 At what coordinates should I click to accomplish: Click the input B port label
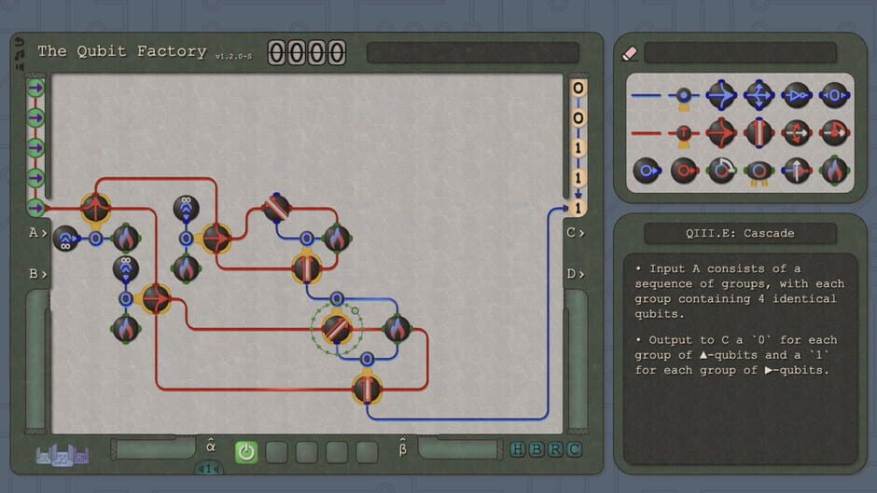(37, 274)
